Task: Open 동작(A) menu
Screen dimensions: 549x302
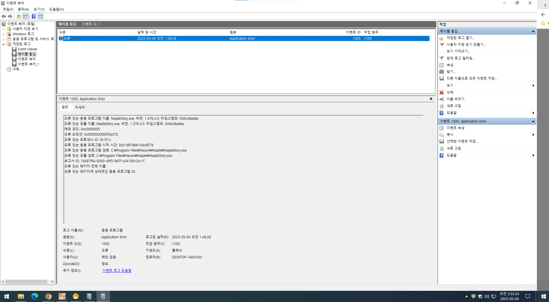Action: [x=23, y=9]
